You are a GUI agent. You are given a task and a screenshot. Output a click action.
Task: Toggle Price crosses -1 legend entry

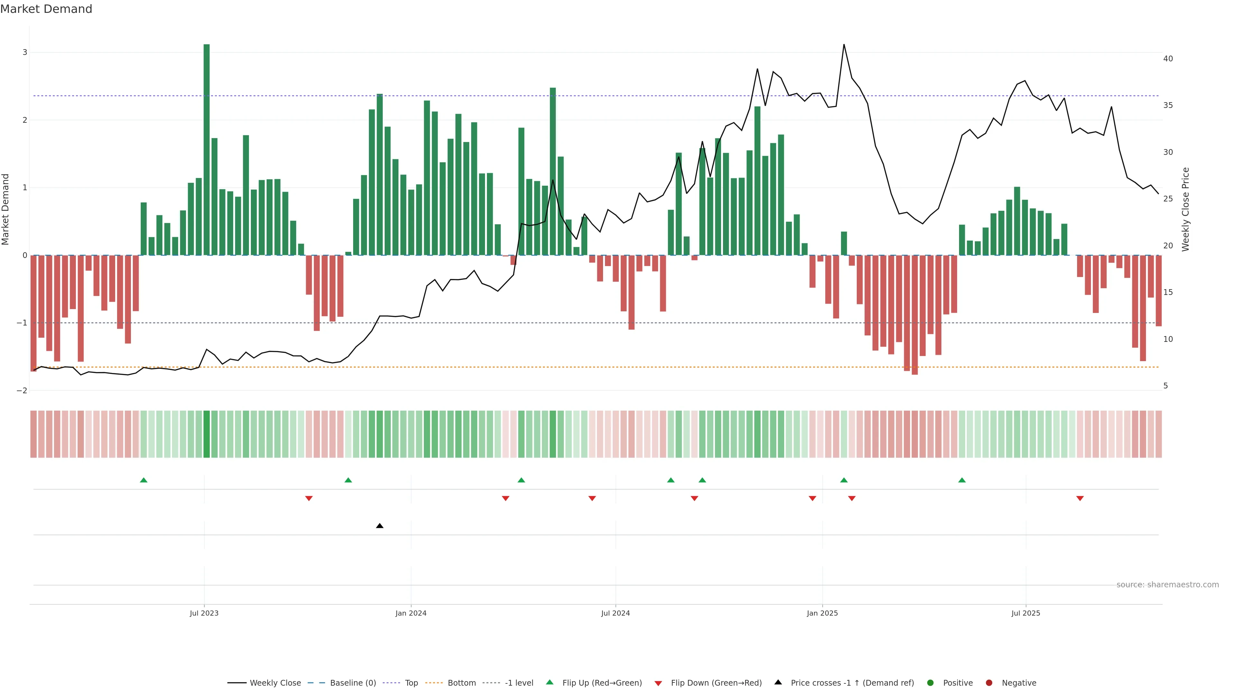(852, 683)
